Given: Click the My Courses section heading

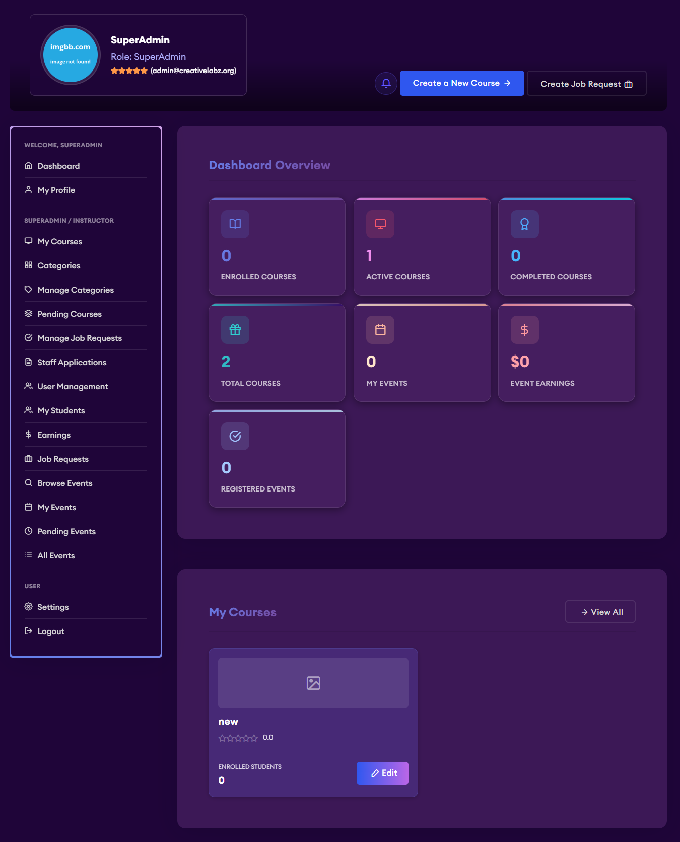Looking at the screenshot, I should (243, 612).
